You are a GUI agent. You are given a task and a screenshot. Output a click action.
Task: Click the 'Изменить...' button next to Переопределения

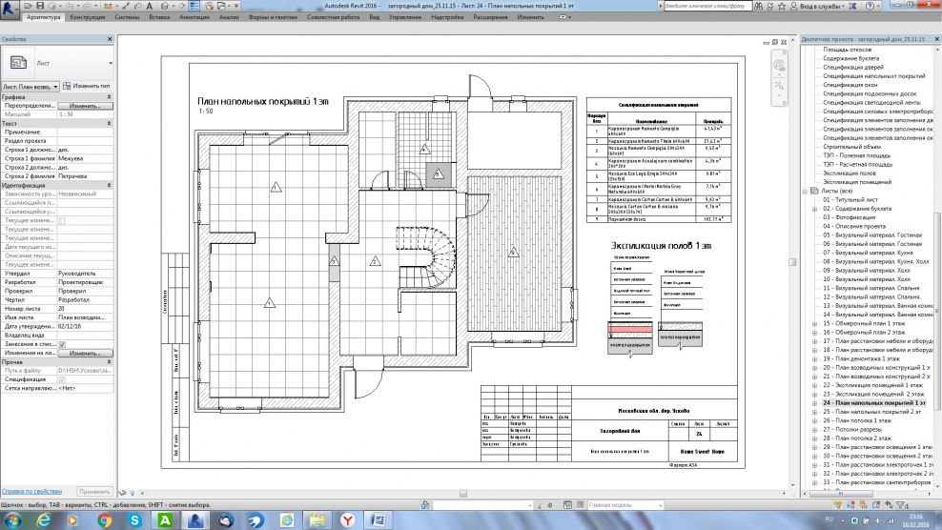84,106
